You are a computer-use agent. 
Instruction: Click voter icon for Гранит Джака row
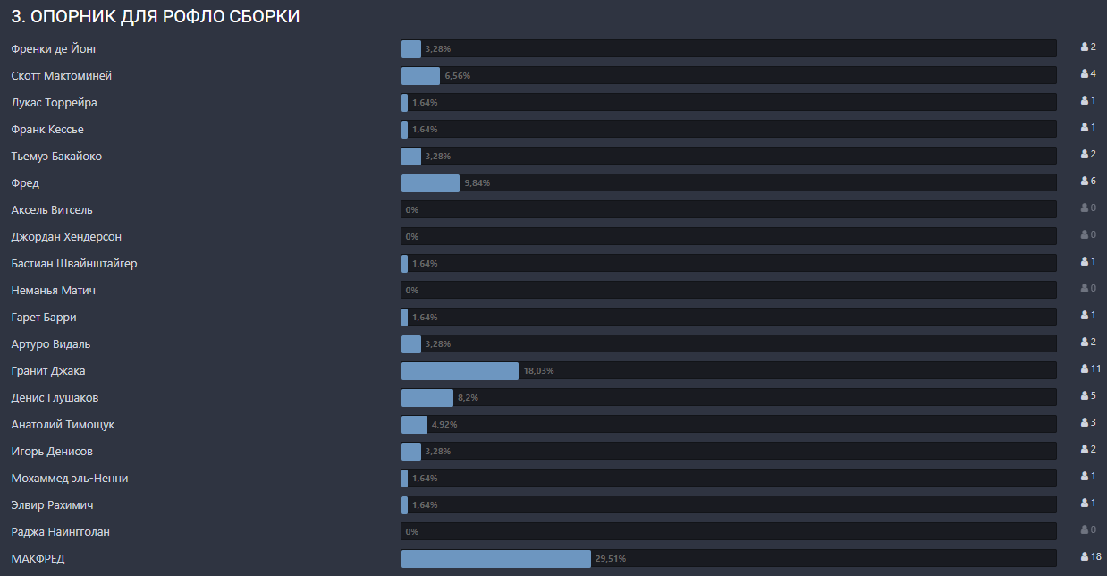coord(1085,369)
